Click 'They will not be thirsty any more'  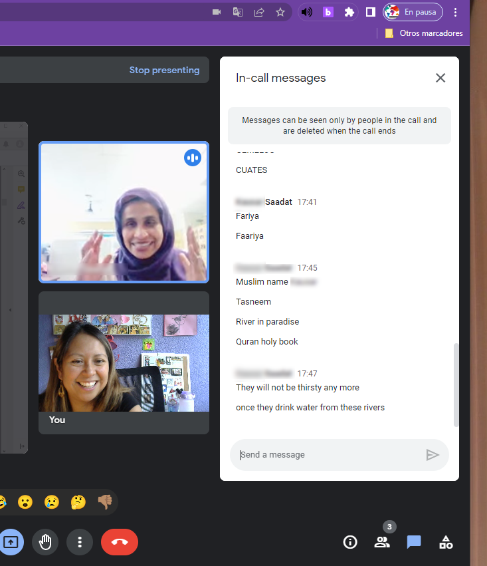tap(298, 388)
